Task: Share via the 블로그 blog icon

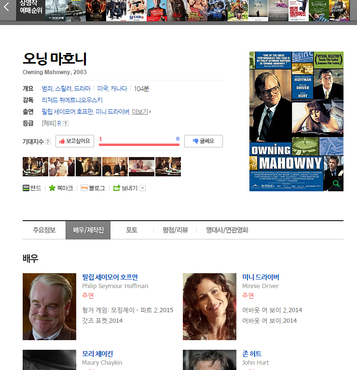Action: pos(84,188)
